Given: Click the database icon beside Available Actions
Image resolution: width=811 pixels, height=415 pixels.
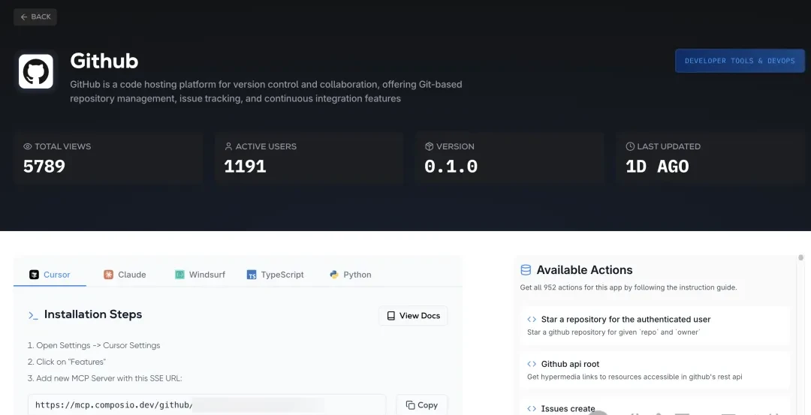Looking at the screenshot, I should coord(526,269).
